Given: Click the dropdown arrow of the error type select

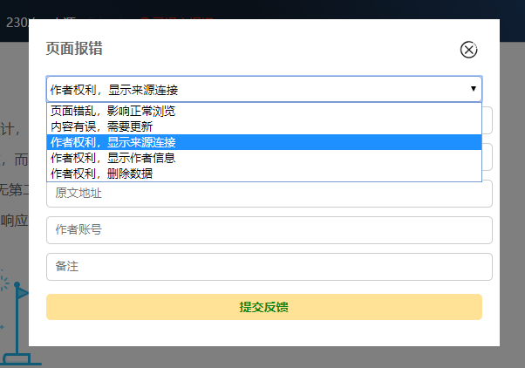Looking at the screenshot, I should pos(473,89).
